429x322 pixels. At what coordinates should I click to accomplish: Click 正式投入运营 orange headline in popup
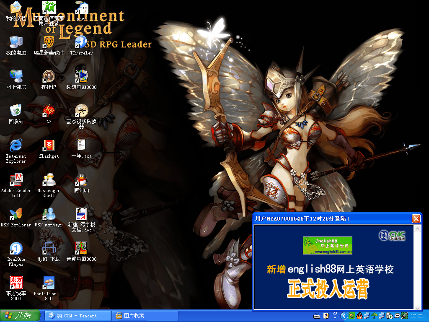[328, 288]
